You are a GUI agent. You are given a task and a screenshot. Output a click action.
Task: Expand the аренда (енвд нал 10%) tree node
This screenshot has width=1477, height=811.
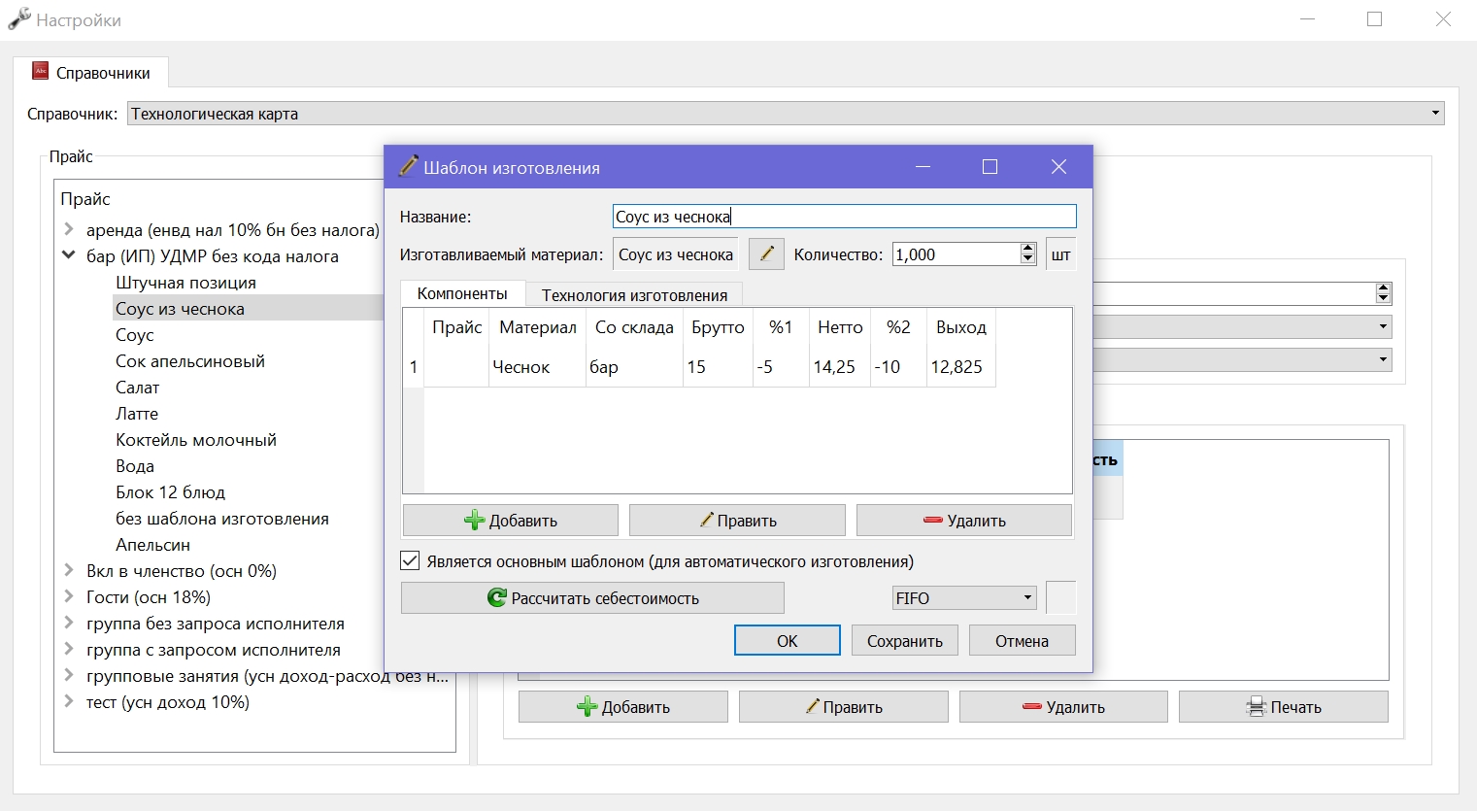tap(69, 229)
